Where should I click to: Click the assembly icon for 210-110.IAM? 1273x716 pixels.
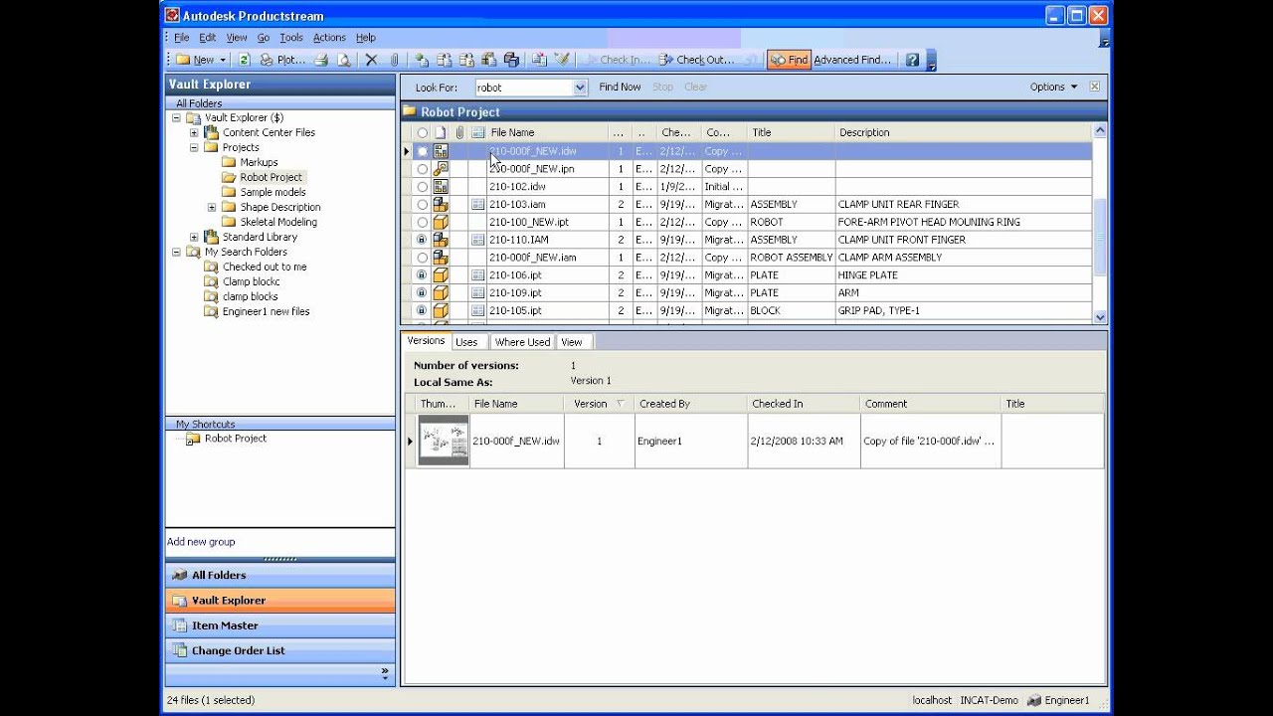click(x=441, y=240)
